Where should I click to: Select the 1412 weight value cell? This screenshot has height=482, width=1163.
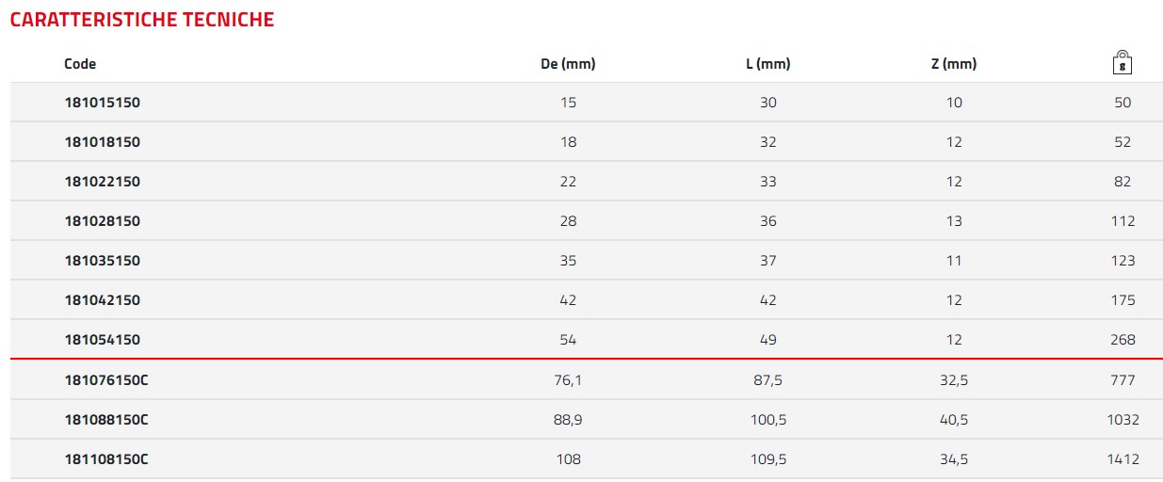pyautogui.click(x=1123, y=459)
